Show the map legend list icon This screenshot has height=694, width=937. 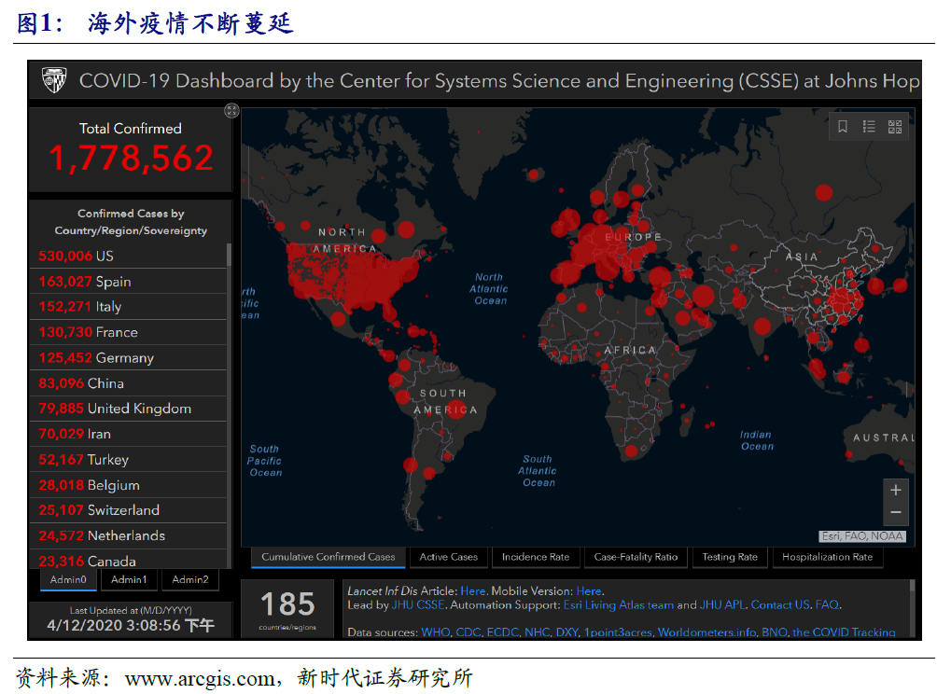869,127
